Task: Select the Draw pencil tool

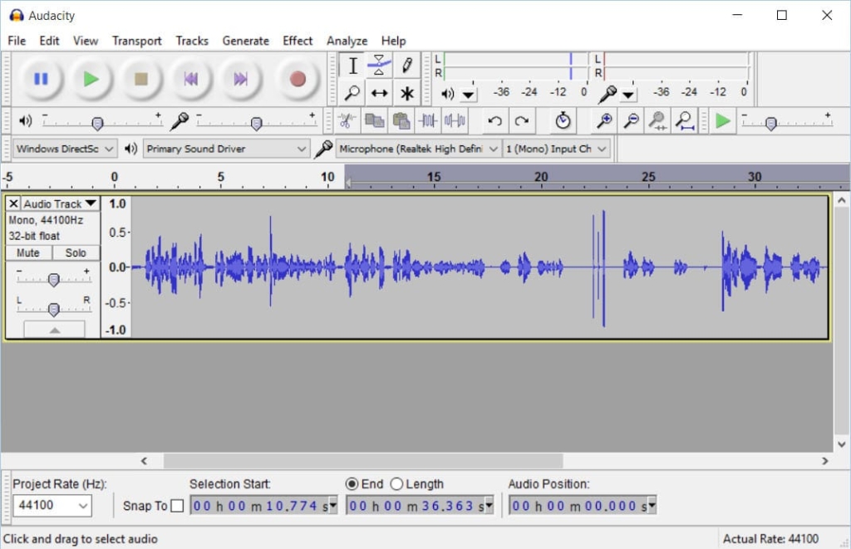Action: [x=406, y=66]
